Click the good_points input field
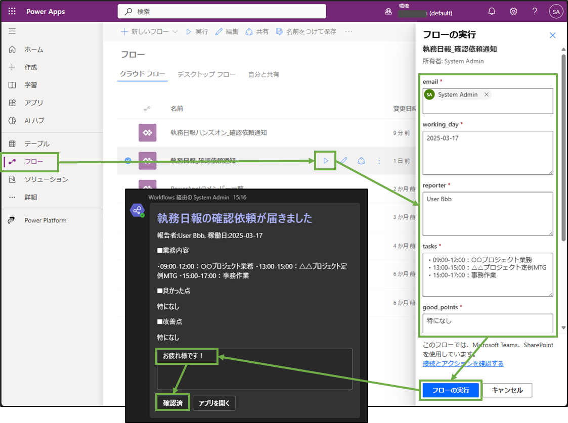The height and width of the screenshot is (423, 568). click(488, 323)
